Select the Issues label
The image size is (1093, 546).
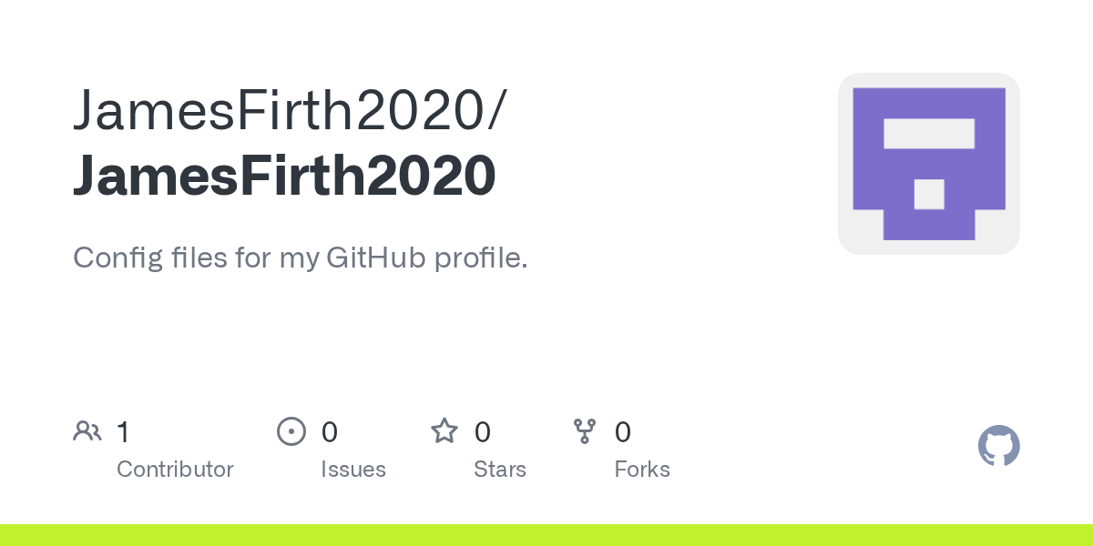click(x=353, y=470)
